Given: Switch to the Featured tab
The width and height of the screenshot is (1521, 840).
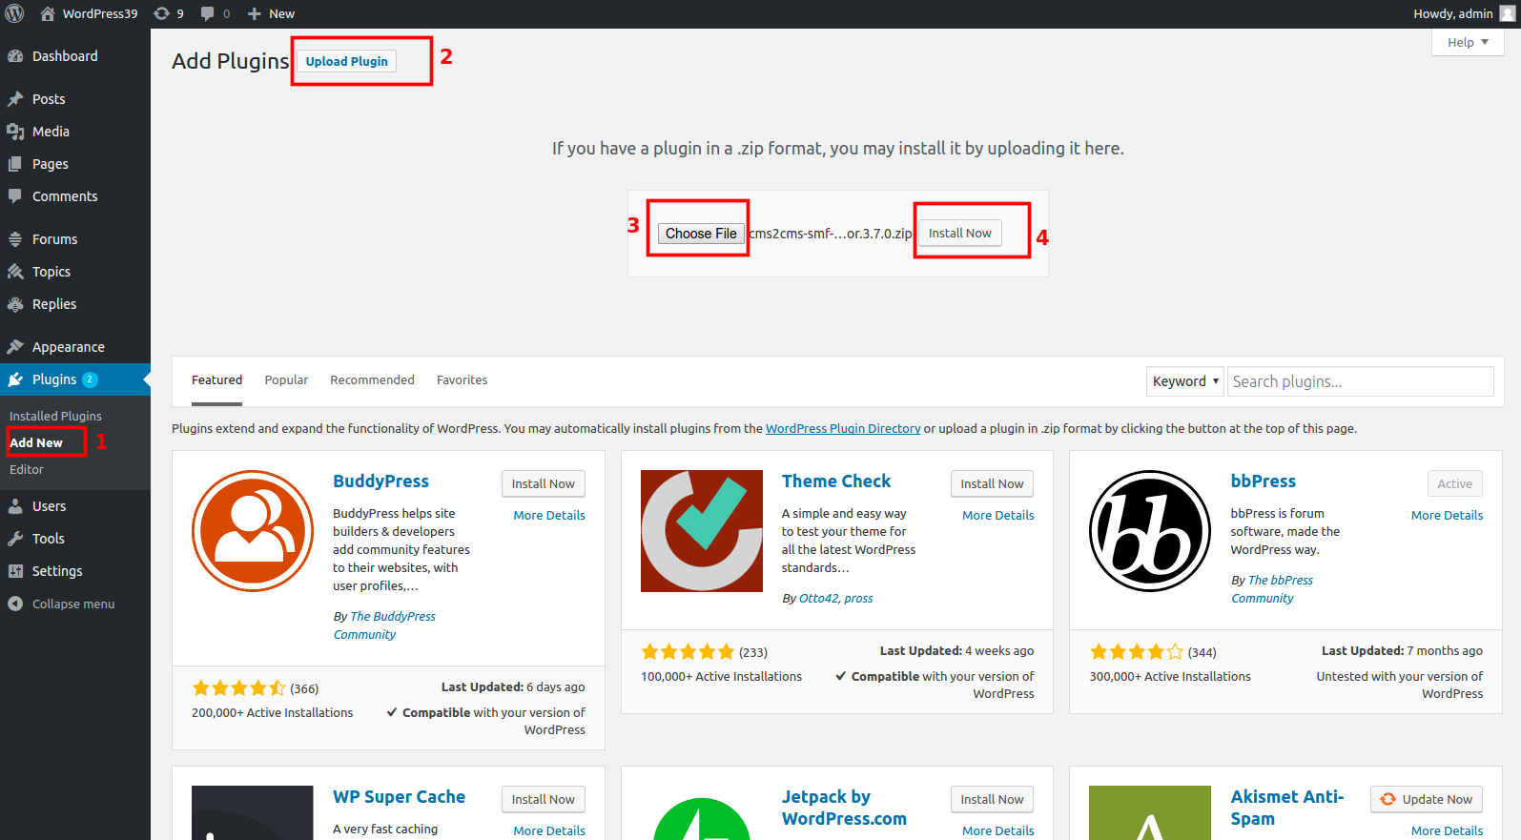Looking at the screenshot, I should click(x=217, y=379).
